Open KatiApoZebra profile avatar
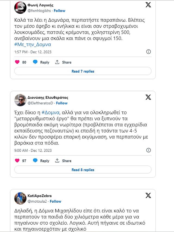 click(20, 198)
